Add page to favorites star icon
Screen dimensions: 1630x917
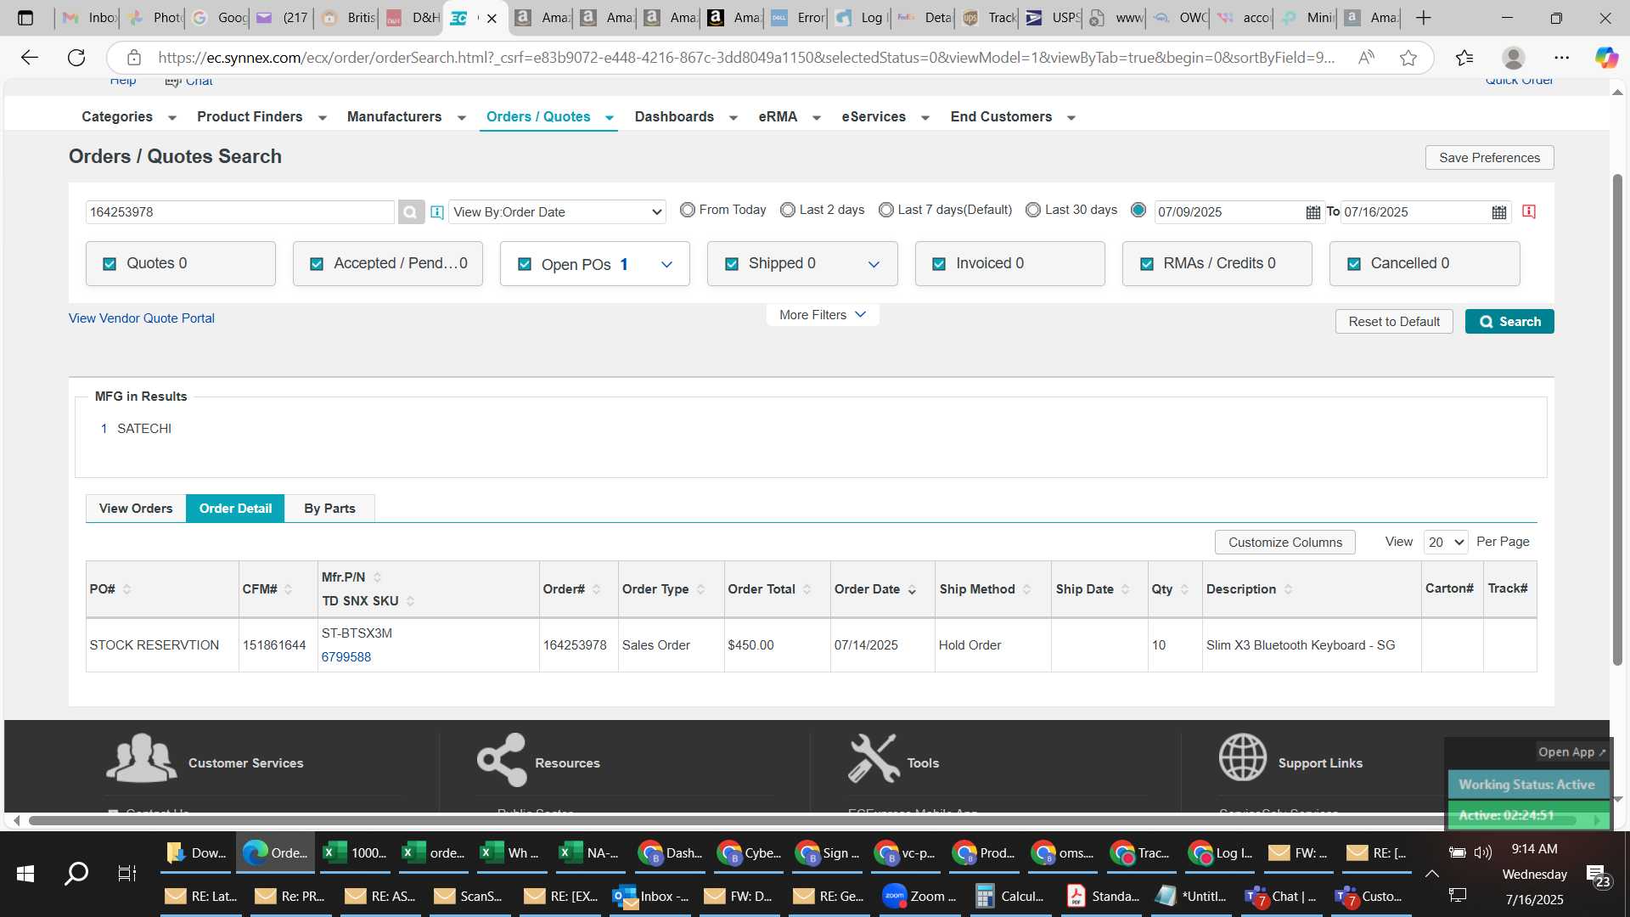pos(1408,58)
